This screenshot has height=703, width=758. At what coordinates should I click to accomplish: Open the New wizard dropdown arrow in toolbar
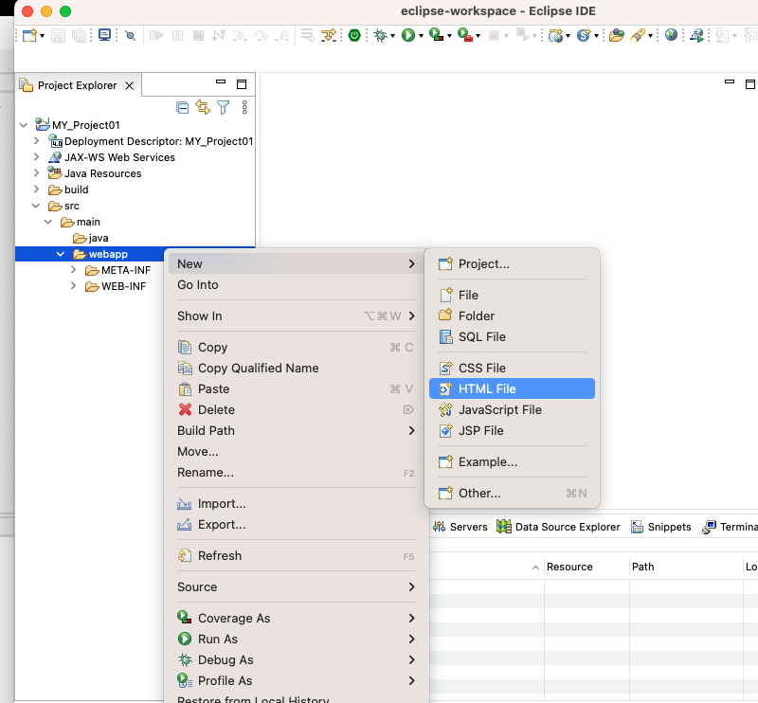(42, 36)
